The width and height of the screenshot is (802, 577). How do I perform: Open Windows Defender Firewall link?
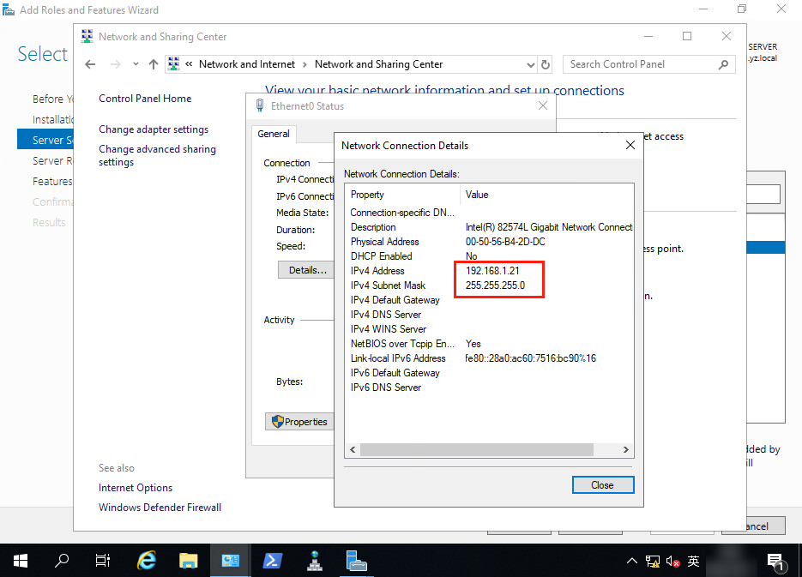tap(160, 508)
